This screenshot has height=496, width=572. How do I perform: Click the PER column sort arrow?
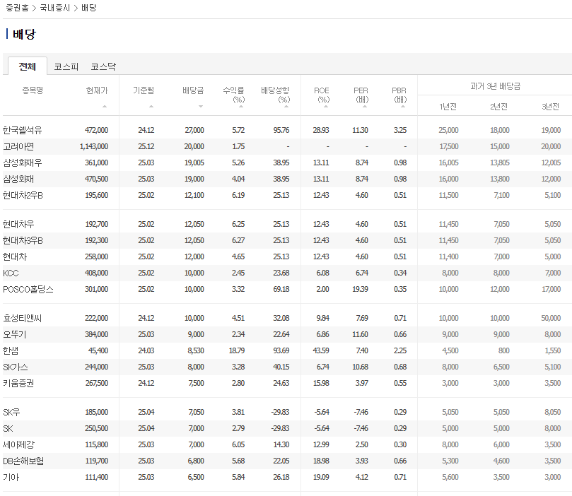(365, 107)
